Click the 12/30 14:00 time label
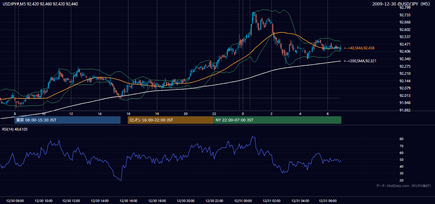 (x=100, y=201)
